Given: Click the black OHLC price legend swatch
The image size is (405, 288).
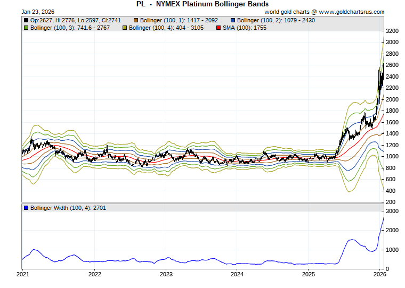Looking at the screenshot, I should point(26,21).
